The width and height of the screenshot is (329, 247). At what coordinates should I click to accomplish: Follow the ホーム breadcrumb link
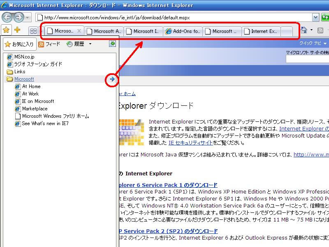130,94
